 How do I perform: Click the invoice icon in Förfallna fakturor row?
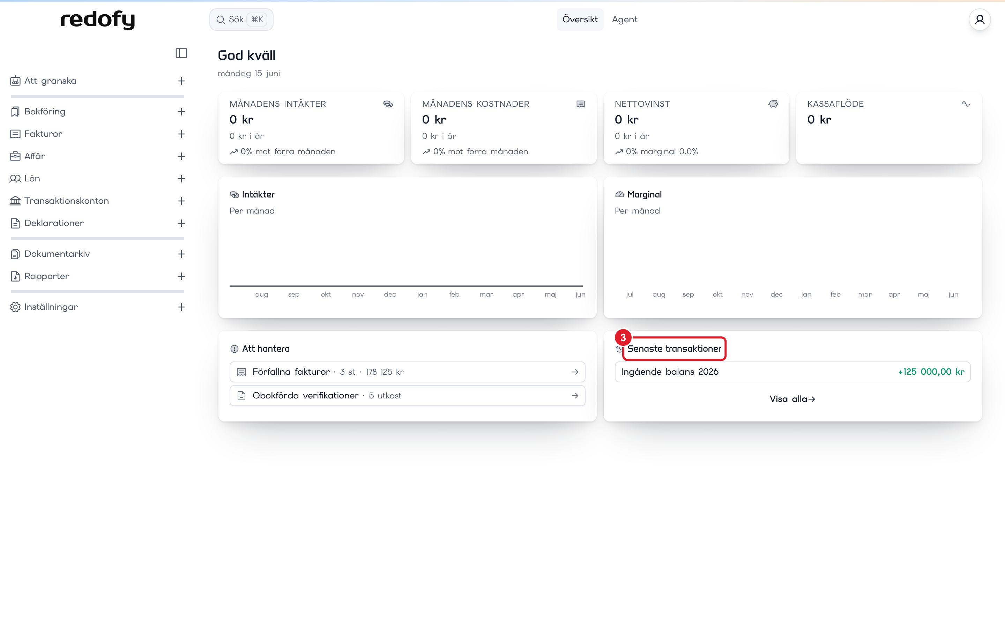click(241, 372)
